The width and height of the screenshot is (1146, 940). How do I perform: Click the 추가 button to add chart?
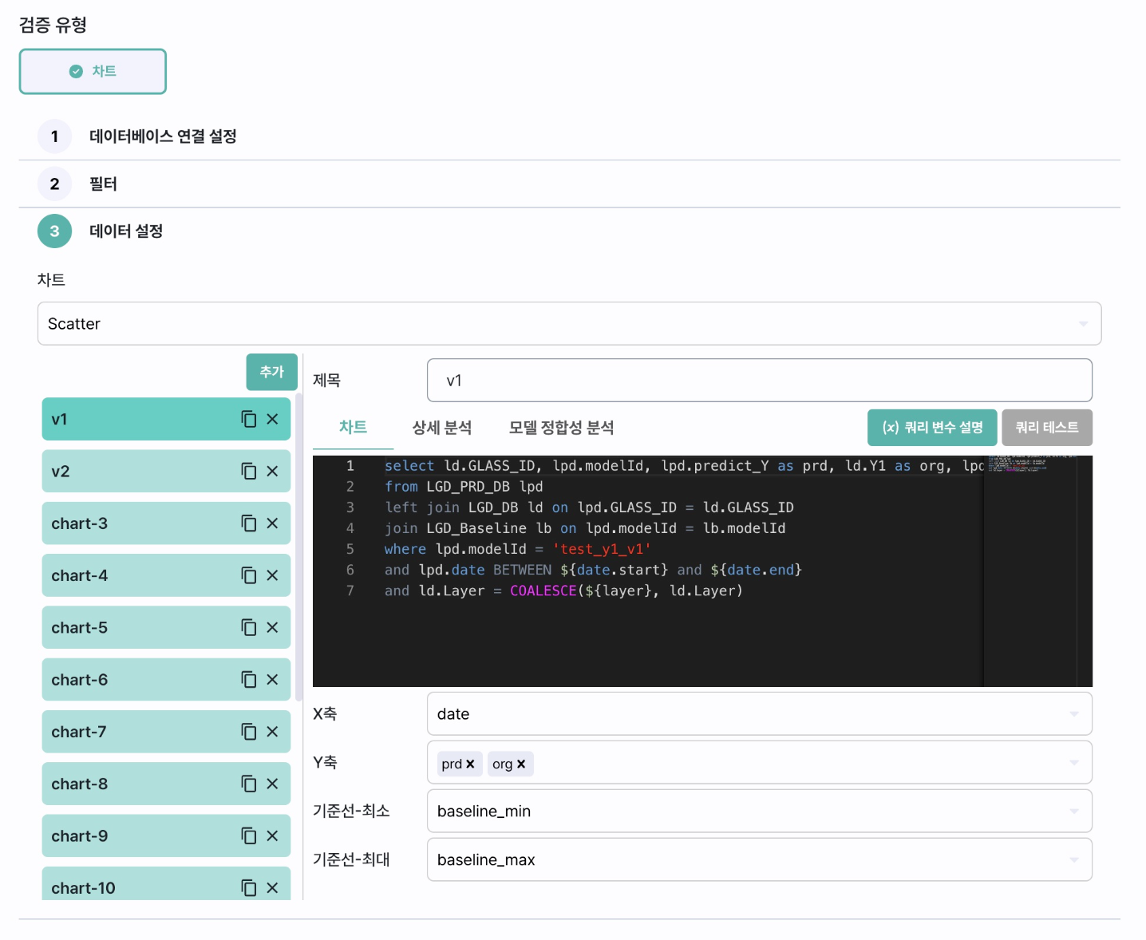(271, 372)
